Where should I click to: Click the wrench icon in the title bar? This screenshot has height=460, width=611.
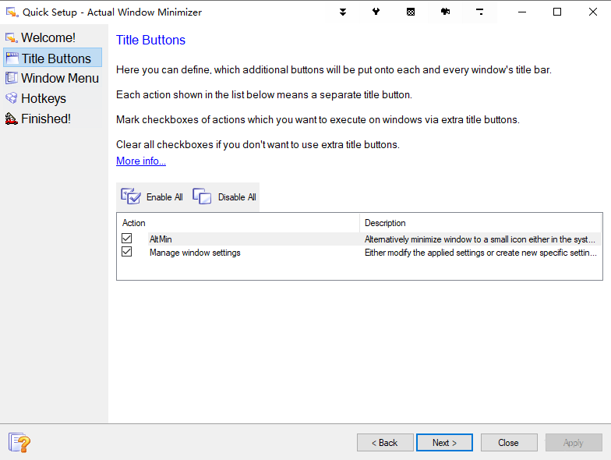[x=376, y=12]
